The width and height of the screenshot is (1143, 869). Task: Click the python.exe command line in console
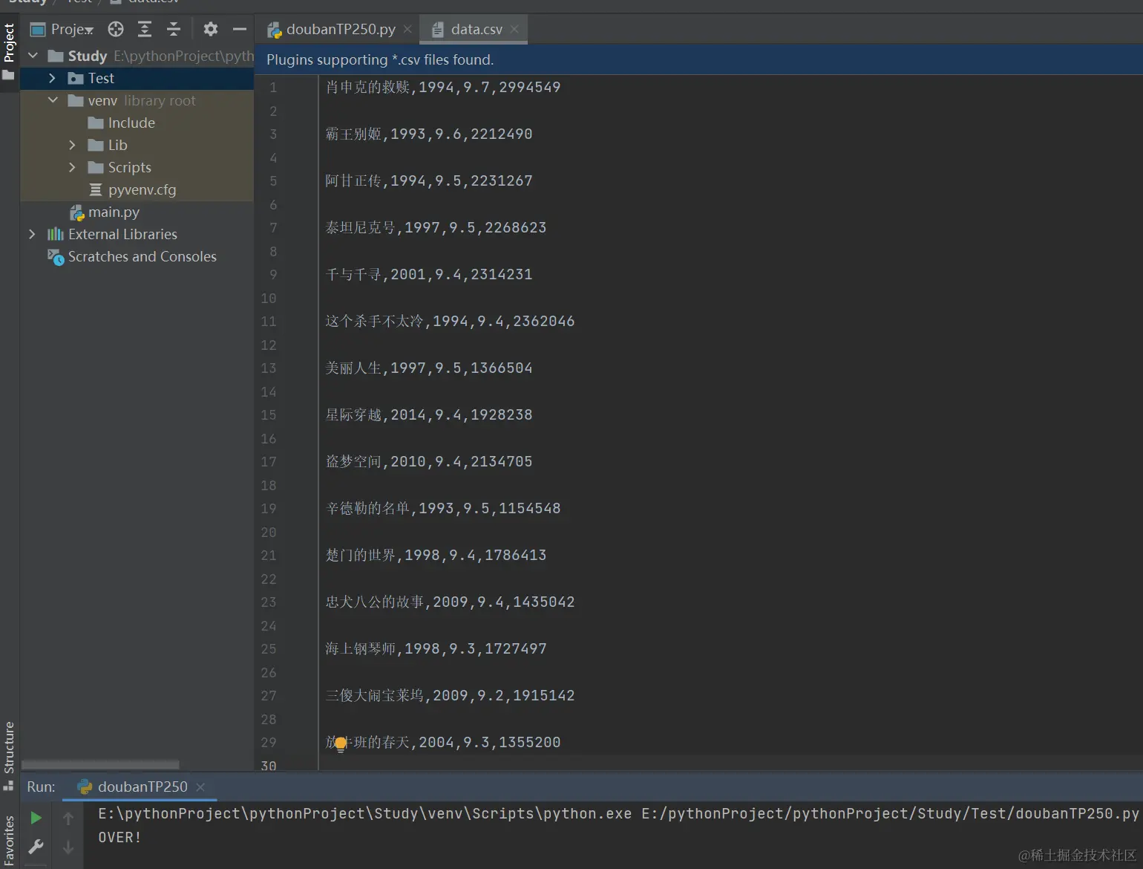(x=618, y=814)
